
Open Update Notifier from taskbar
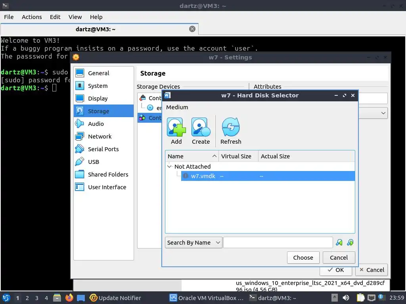tap(115, 298)
